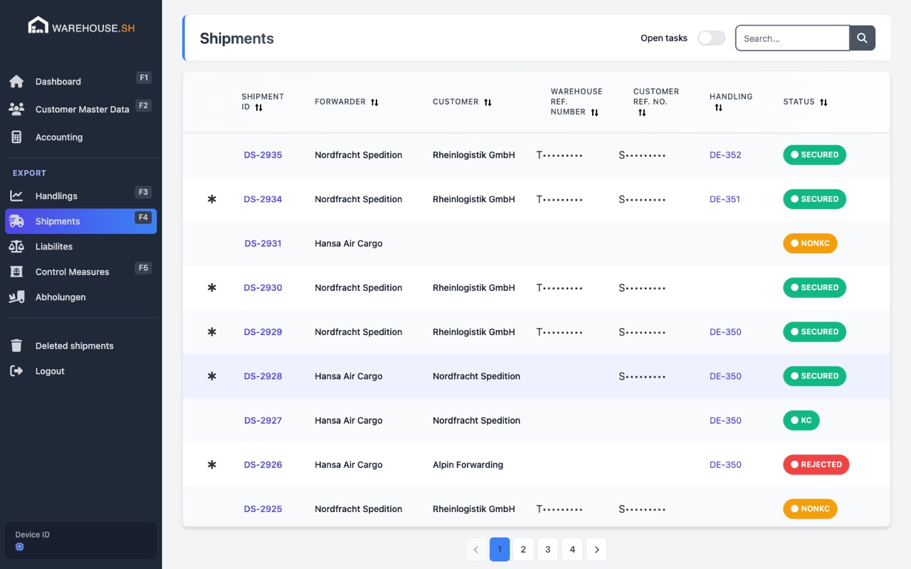This screenshot has width=911, height=569.
Task: Sort by Warehouse Ref. Number column
Action: click(x=594, y=112)
